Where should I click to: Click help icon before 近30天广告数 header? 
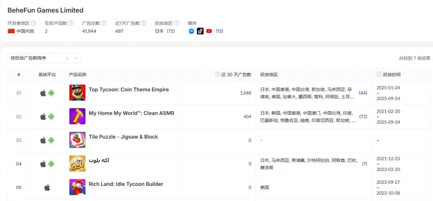(217, 74)
